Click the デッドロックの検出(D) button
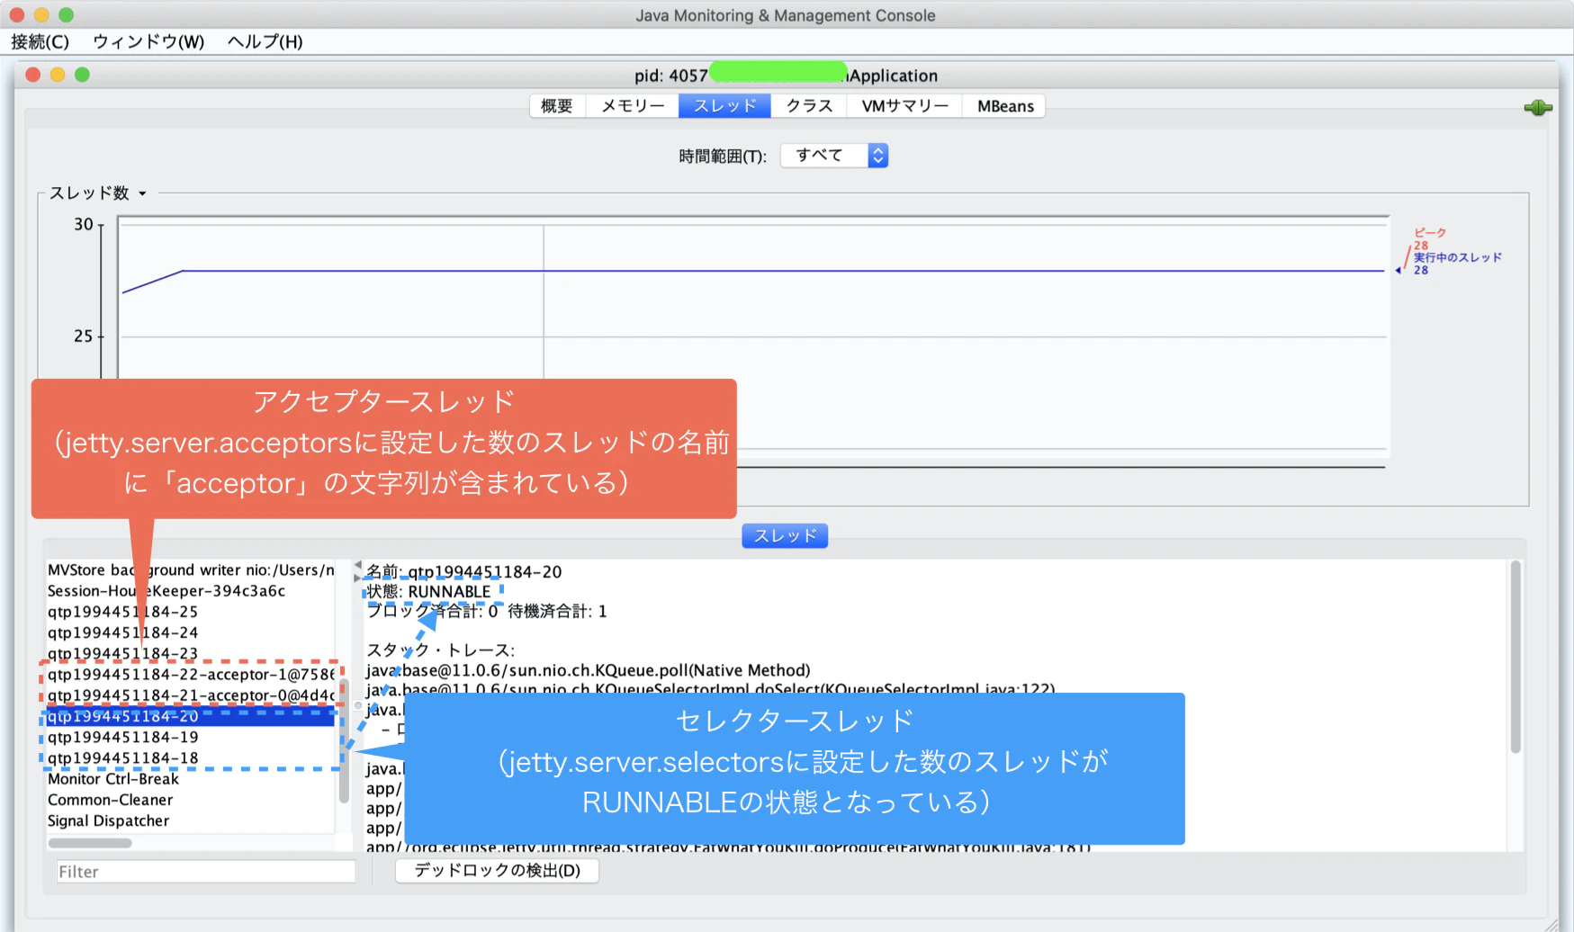Image resolution: width=1574 pixels, height=932 pixels. [x=497, y=871]
